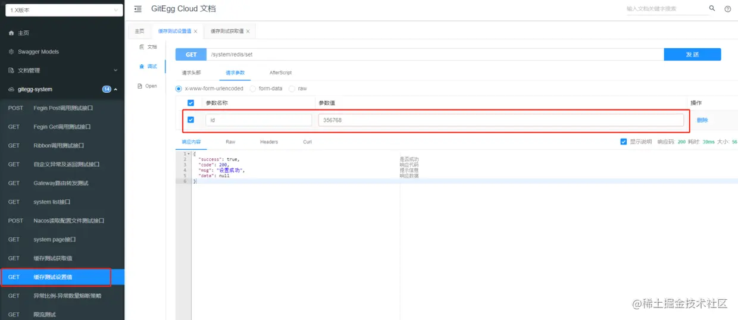Toggle the sidebar collapse menu icon
Viewport: 738px width, 320px height.
pyautogui.click(x=138, y=9)
